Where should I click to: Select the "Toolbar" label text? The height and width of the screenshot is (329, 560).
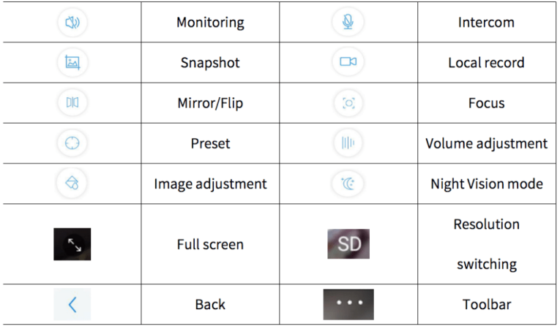coord(486,304)
